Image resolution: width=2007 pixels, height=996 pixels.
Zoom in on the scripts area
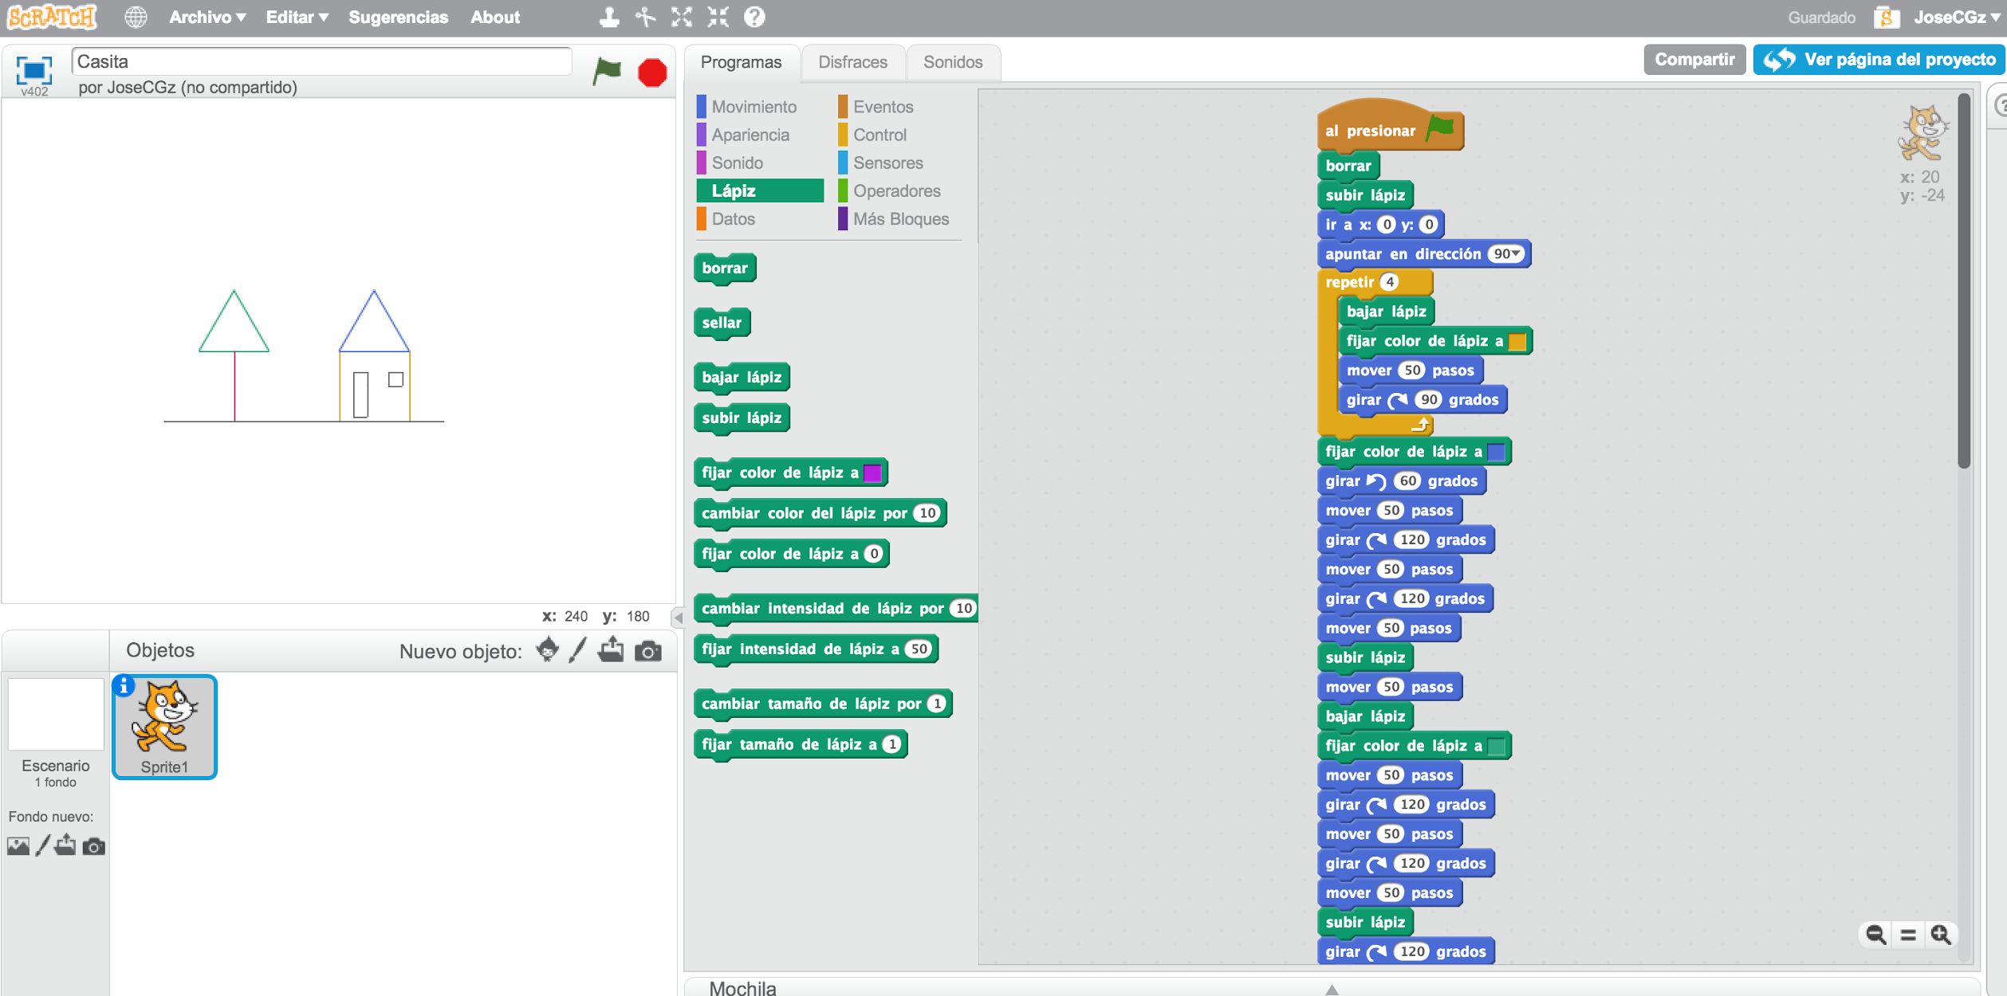[1941, 934]
